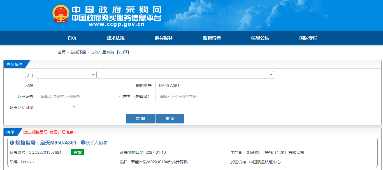Expand the second wide 品目 dropdown
This screenshot has height=170, width=383.
pyautogui.click(x=185, y=75)
